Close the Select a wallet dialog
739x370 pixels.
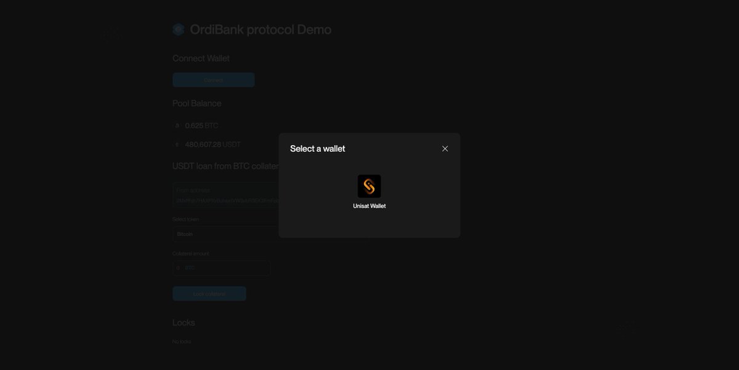pos(445,149)
